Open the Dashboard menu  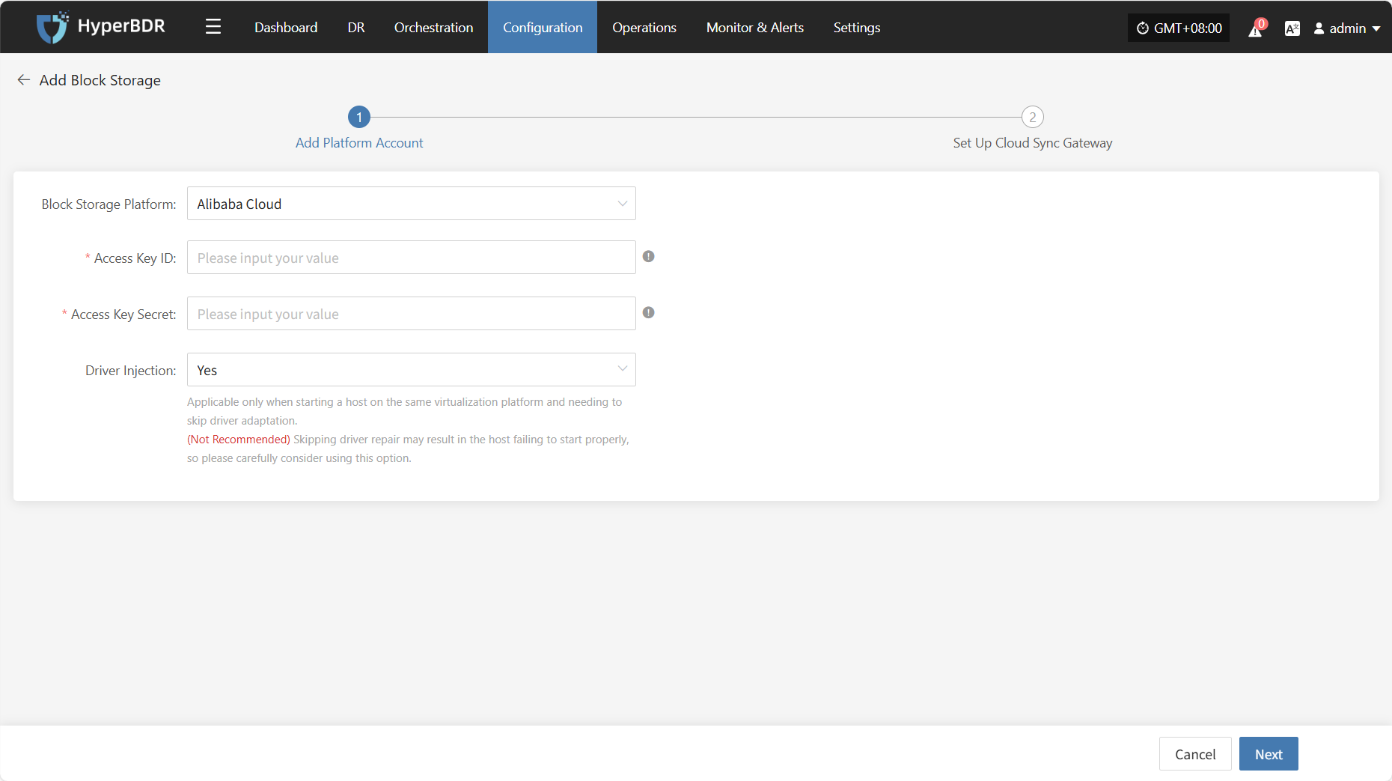[x=286, y=28]
